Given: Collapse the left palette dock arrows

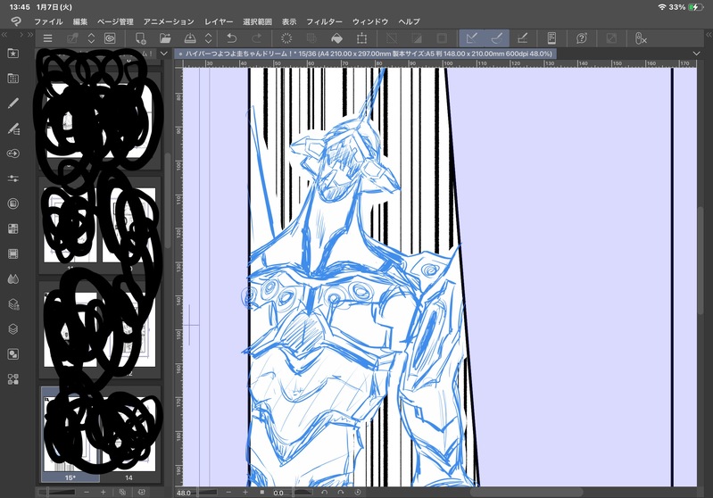Looking at the screenshot, I should point(4,35).
